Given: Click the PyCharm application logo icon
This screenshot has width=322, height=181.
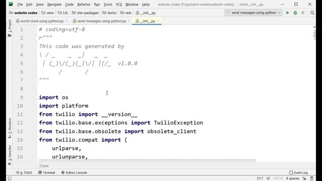Looking at the screenshot, I should (x=11, y=5).
